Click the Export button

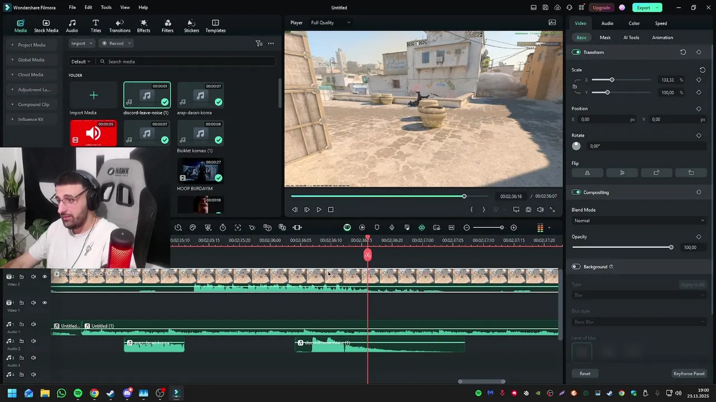647,8
